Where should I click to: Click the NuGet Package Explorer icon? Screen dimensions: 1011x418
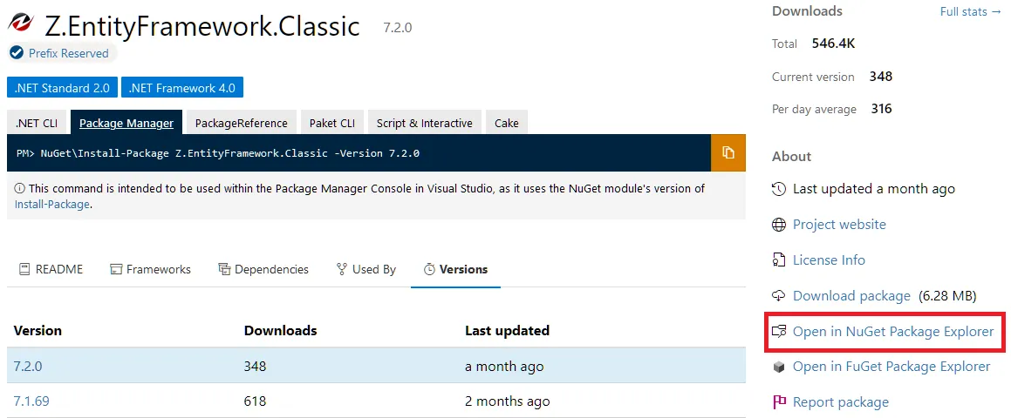click(x=779, y=332)
